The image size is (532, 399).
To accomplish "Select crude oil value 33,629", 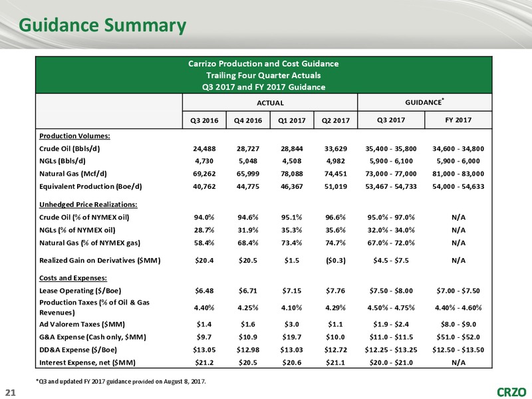I will pyautogui.click(x=336, y=148).
